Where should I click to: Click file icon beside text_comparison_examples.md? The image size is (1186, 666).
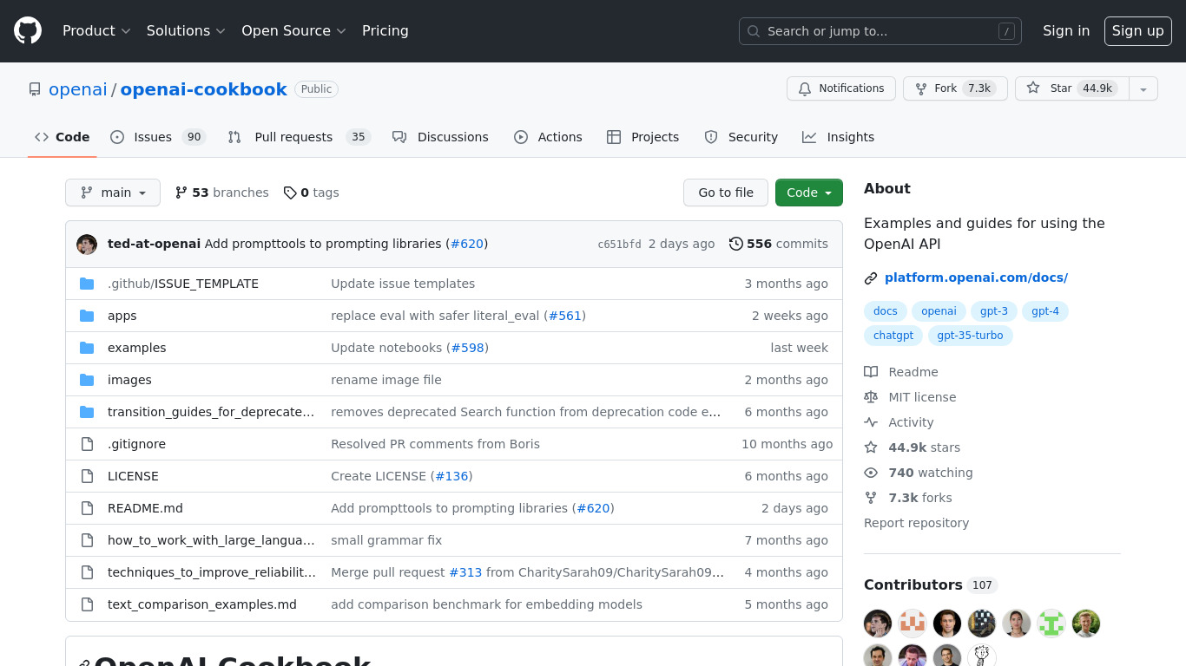(x=87, y=604)
